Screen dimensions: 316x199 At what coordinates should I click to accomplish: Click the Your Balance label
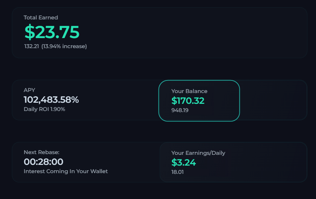tap(189, 91)
